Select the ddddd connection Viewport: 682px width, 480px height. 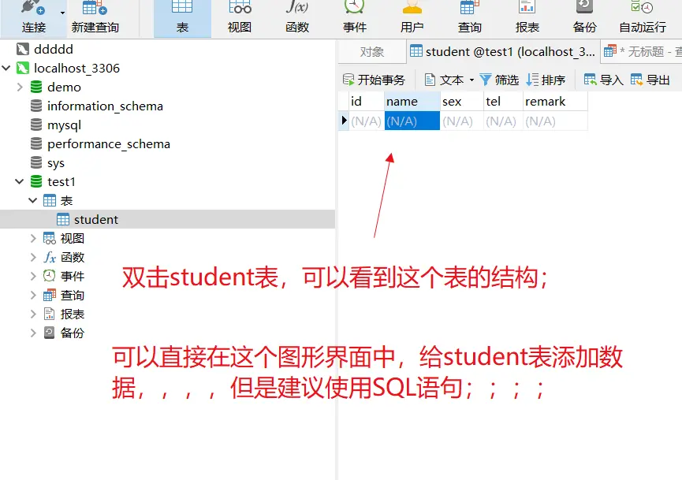[53, 49]
